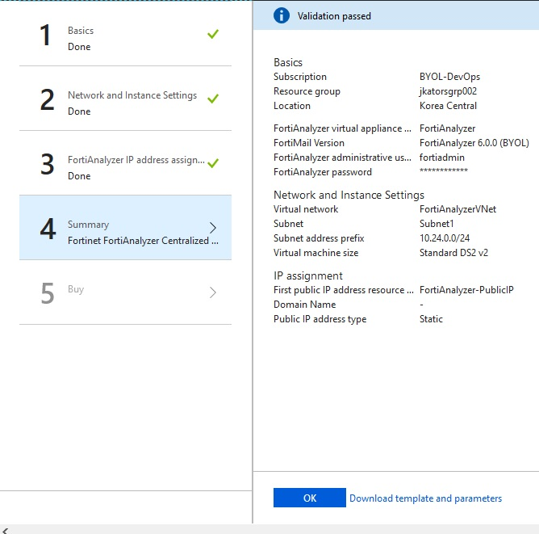Click the Basics heading in the summary pane
Viewport: 539px width, 534px height.
(x=288, y=62)
